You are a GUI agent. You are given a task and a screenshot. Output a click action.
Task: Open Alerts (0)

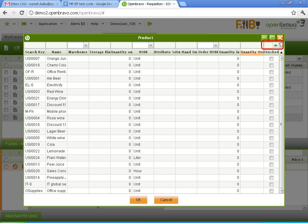pos(78,24)
